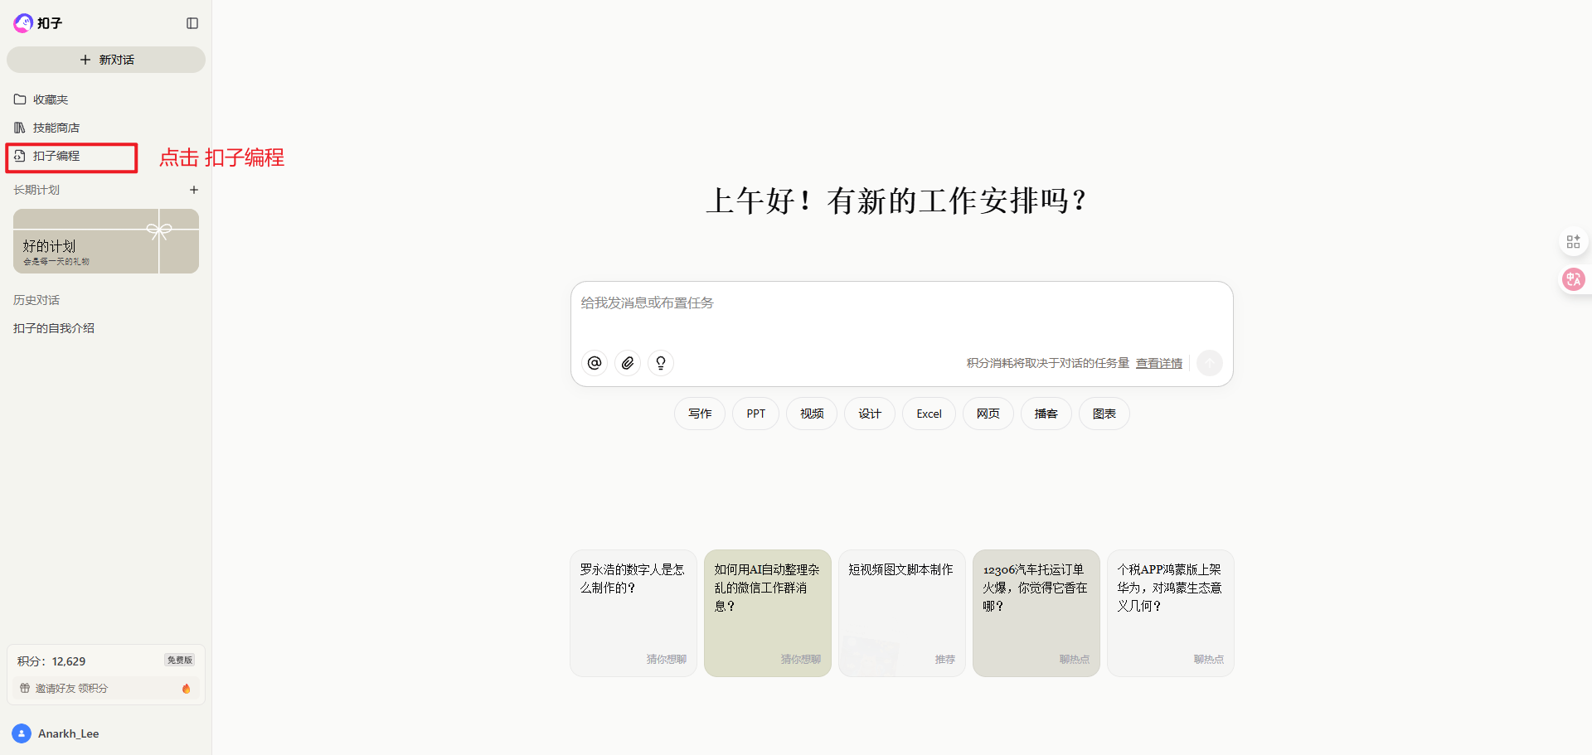Open 个税APP鸿蒙版 card

(x=1171, y=613)
